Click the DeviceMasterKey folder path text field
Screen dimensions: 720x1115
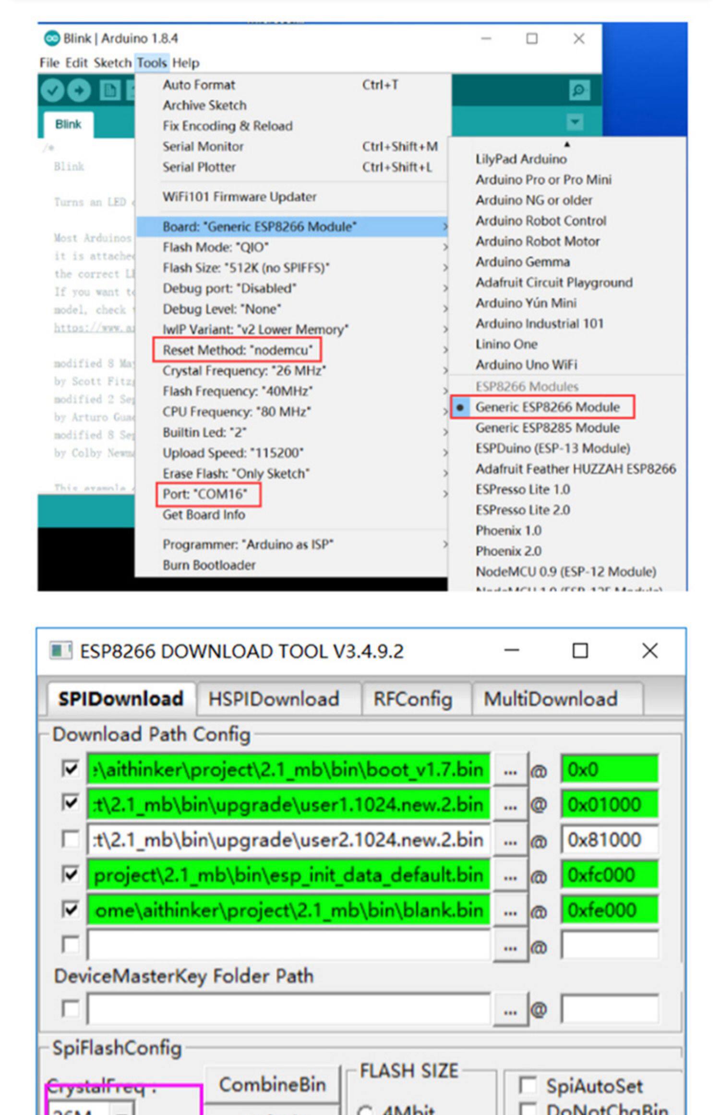coord(289,1008)
